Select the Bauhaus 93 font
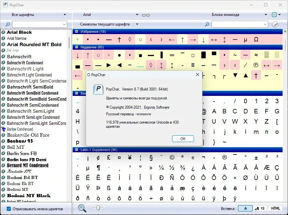 pyautogui.click(x=20, y=141)
